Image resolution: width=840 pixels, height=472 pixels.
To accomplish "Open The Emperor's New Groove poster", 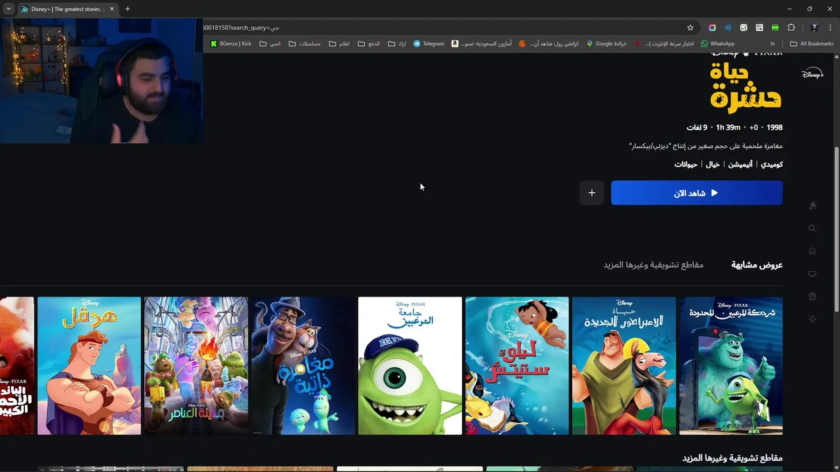I will [624, 366].
